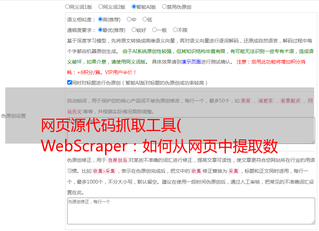This screenshot has height=231, width=319.
Task: Set 通顺度要求 to 不限
Action: click(x=175, y=30)
